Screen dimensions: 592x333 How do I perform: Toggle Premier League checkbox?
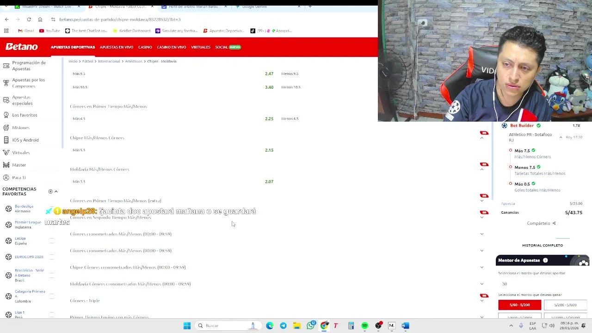tap(52, 224)
